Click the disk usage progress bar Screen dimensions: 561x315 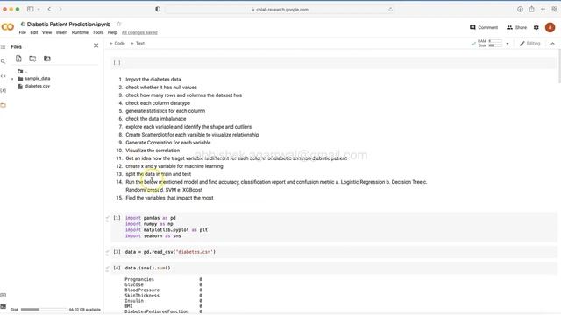44,309
